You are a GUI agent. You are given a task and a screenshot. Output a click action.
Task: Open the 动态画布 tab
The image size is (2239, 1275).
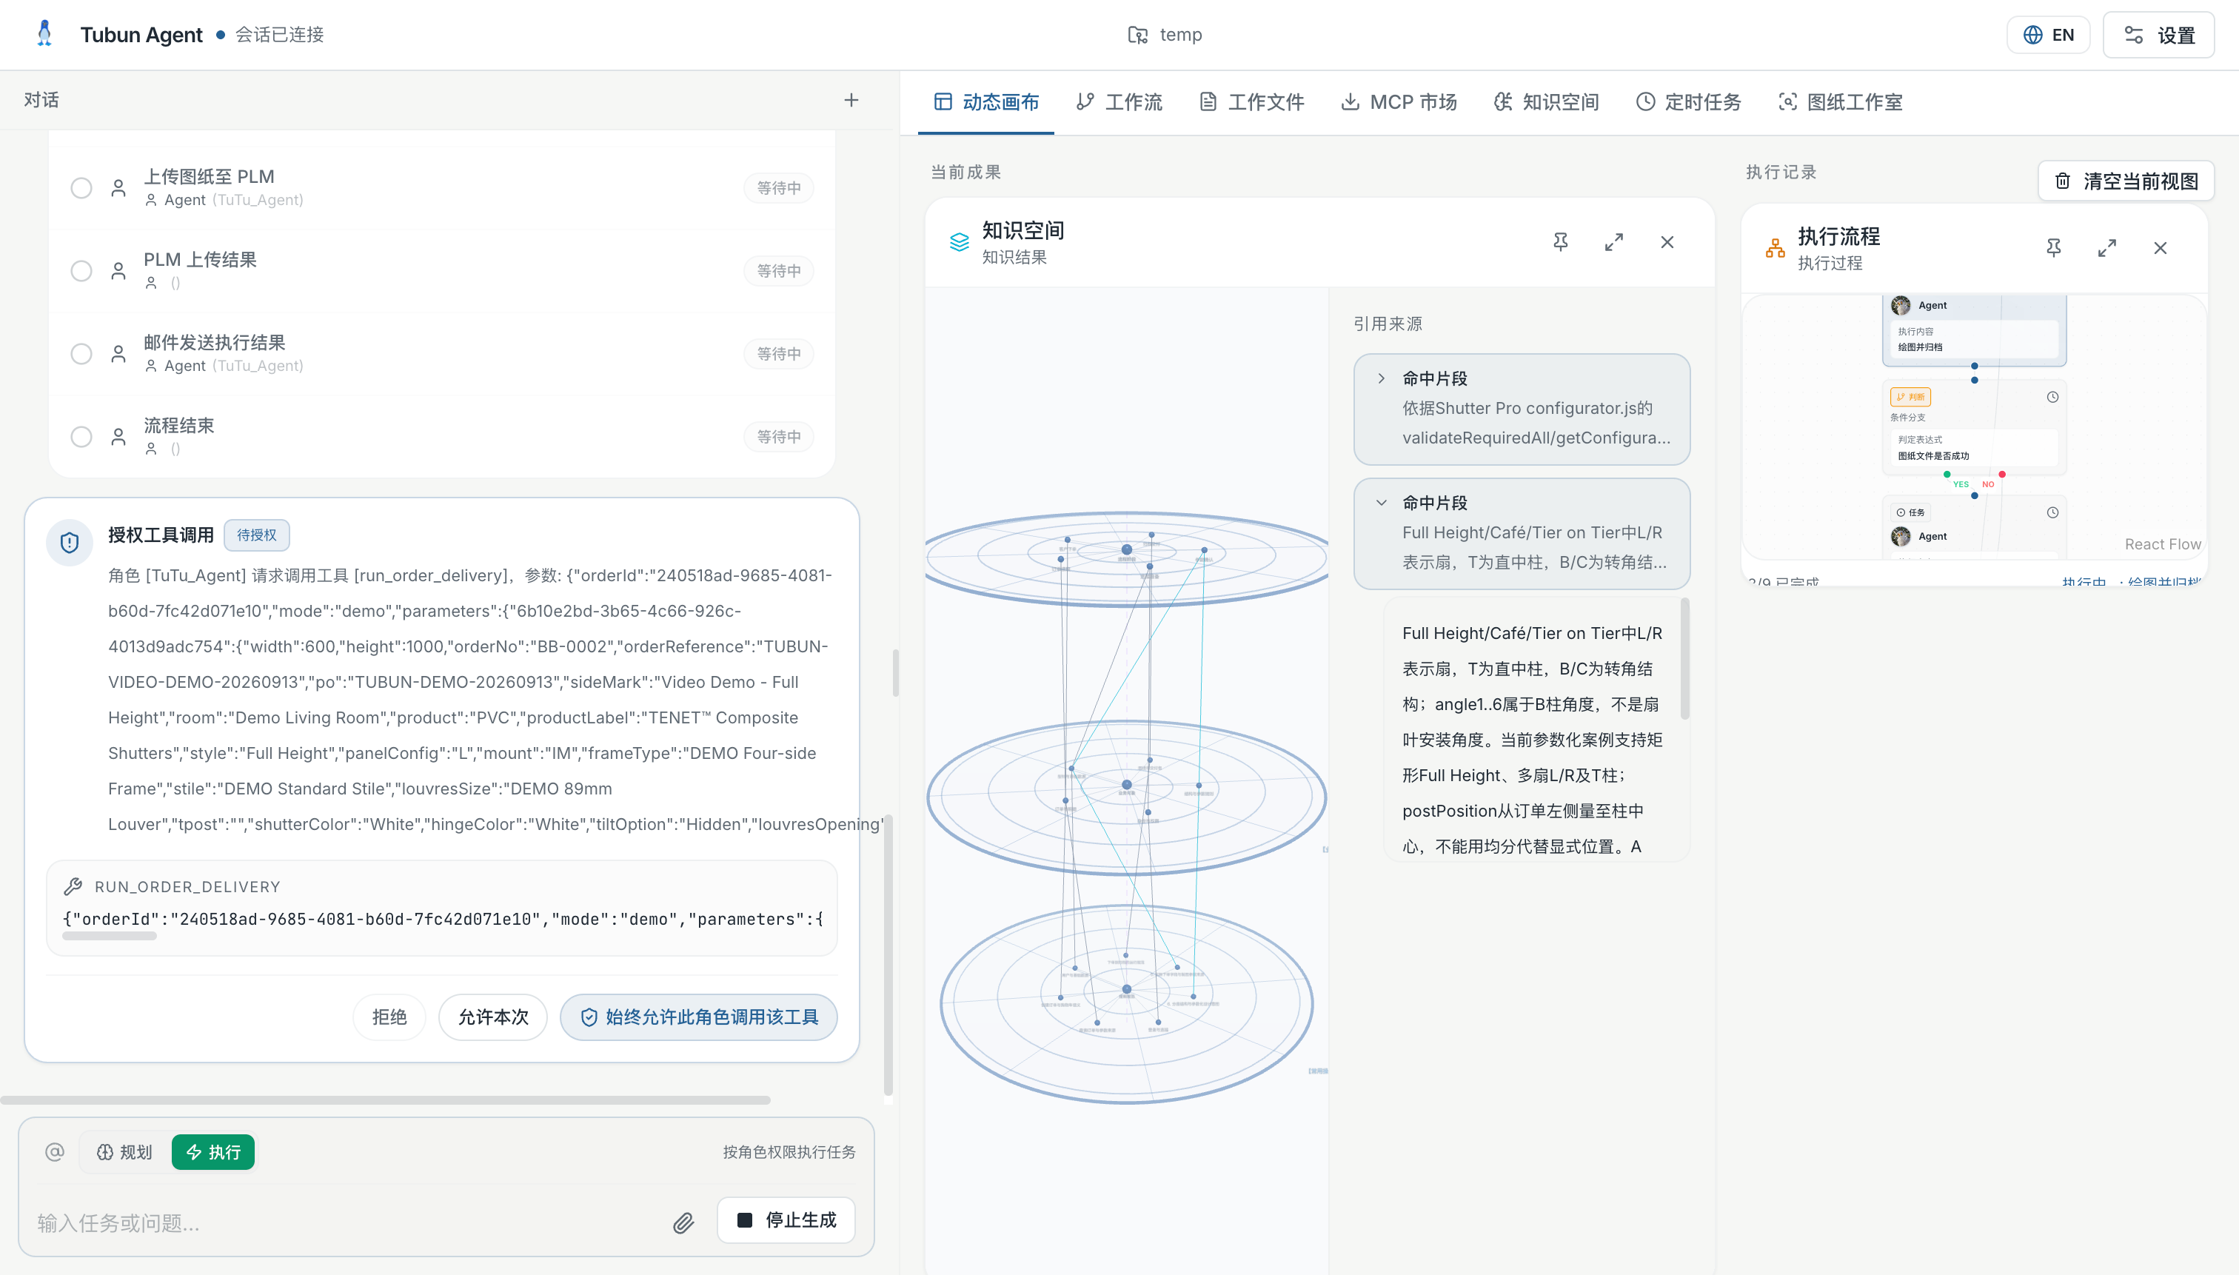(986, 101)
